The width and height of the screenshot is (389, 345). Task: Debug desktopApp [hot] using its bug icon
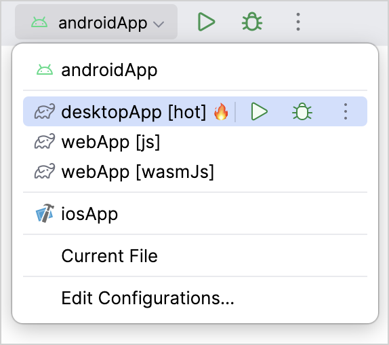click(302, 111)
